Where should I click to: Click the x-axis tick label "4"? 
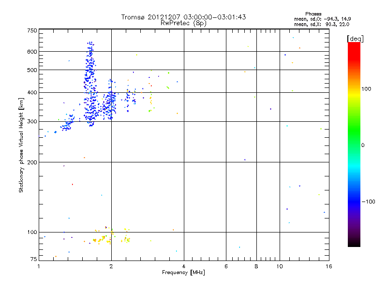click(184, 266)
